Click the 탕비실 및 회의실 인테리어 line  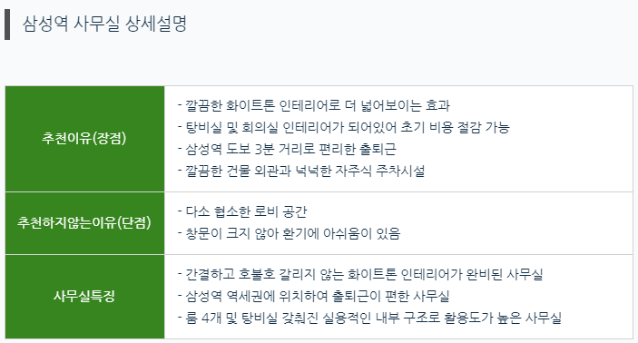[x=344, y=127]
